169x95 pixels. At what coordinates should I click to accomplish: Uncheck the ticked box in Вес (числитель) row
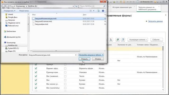point(36,88)
